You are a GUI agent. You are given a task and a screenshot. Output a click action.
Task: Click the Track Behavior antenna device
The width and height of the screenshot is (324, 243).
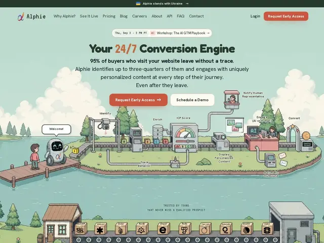click(x=175, y=163)
